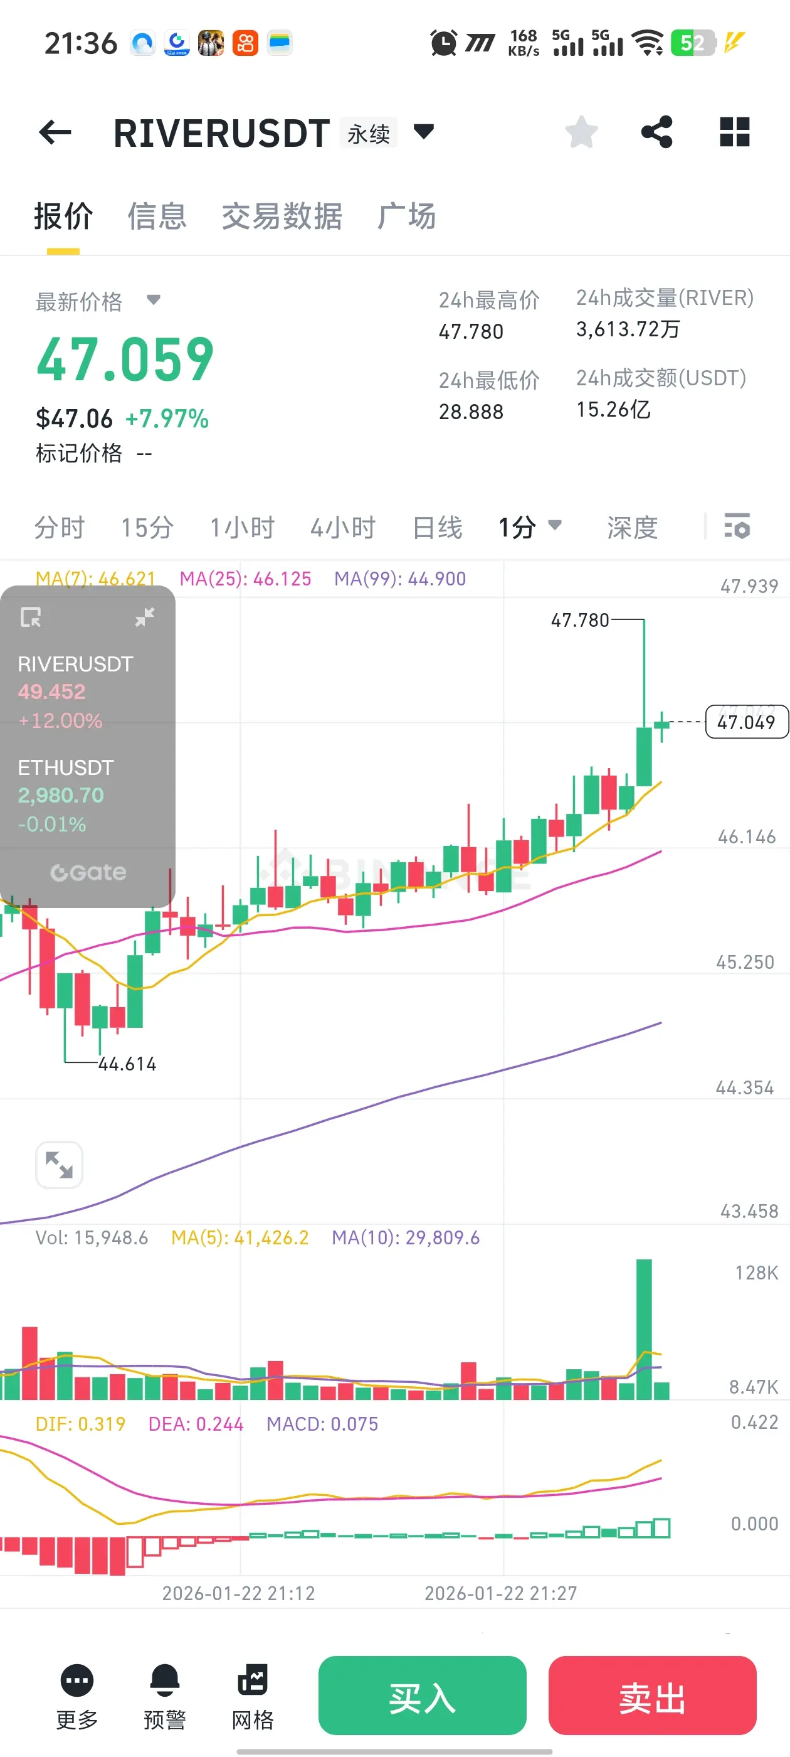Open the four-square grid menu icon
The height and width of the screenshot is (1757, 790).
[735, 132]
